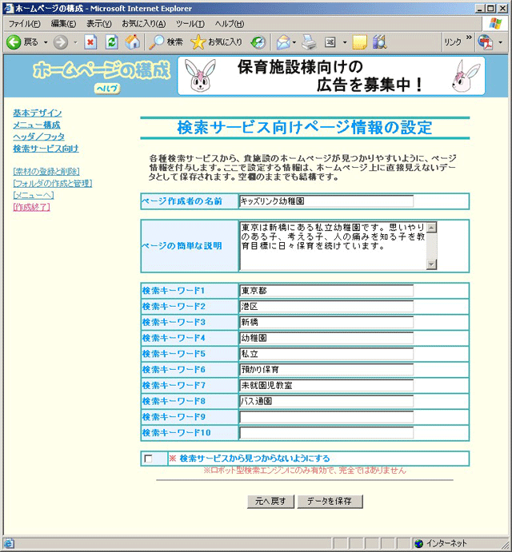Open the フォルダの作成と管理 link
This screenshot has height=552, width=512.
[53, 184]
